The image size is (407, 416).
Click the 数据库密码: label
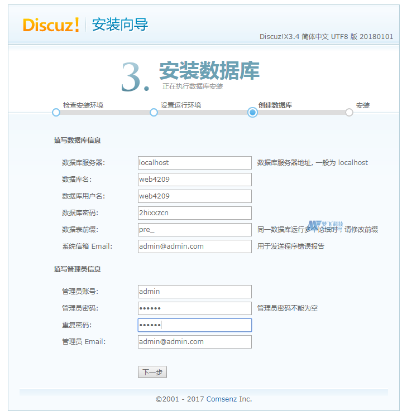(x=80, y=213)
